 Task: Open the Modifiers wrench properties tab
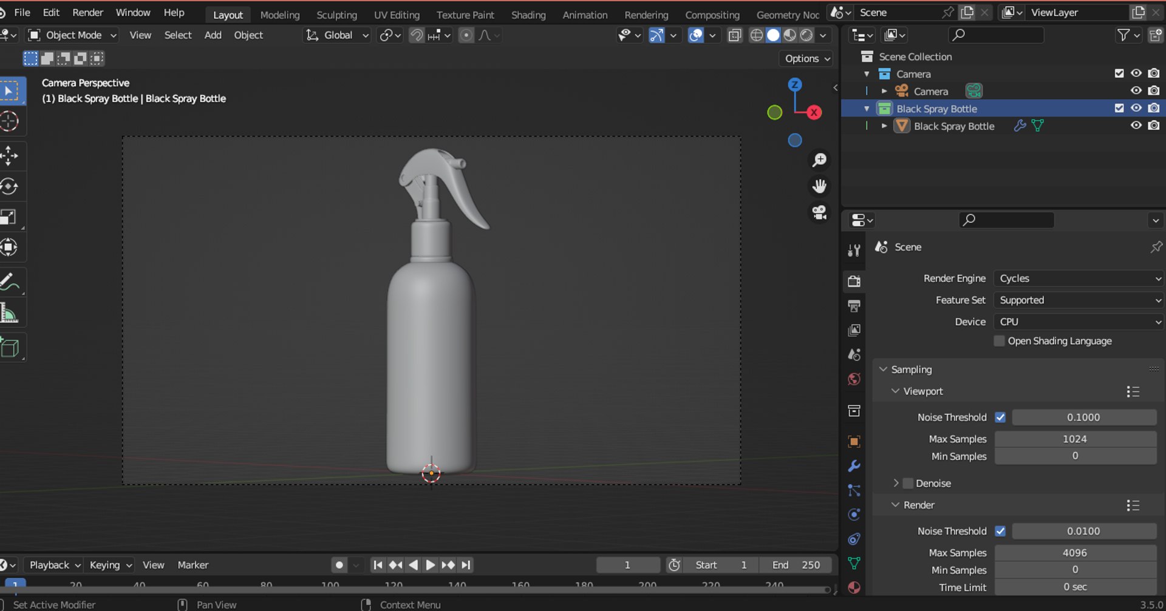(854, 466)
